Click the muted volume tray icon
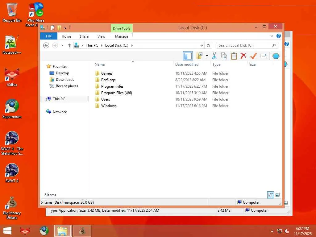This screenshot has width=316, height=237. click(287, 231)
